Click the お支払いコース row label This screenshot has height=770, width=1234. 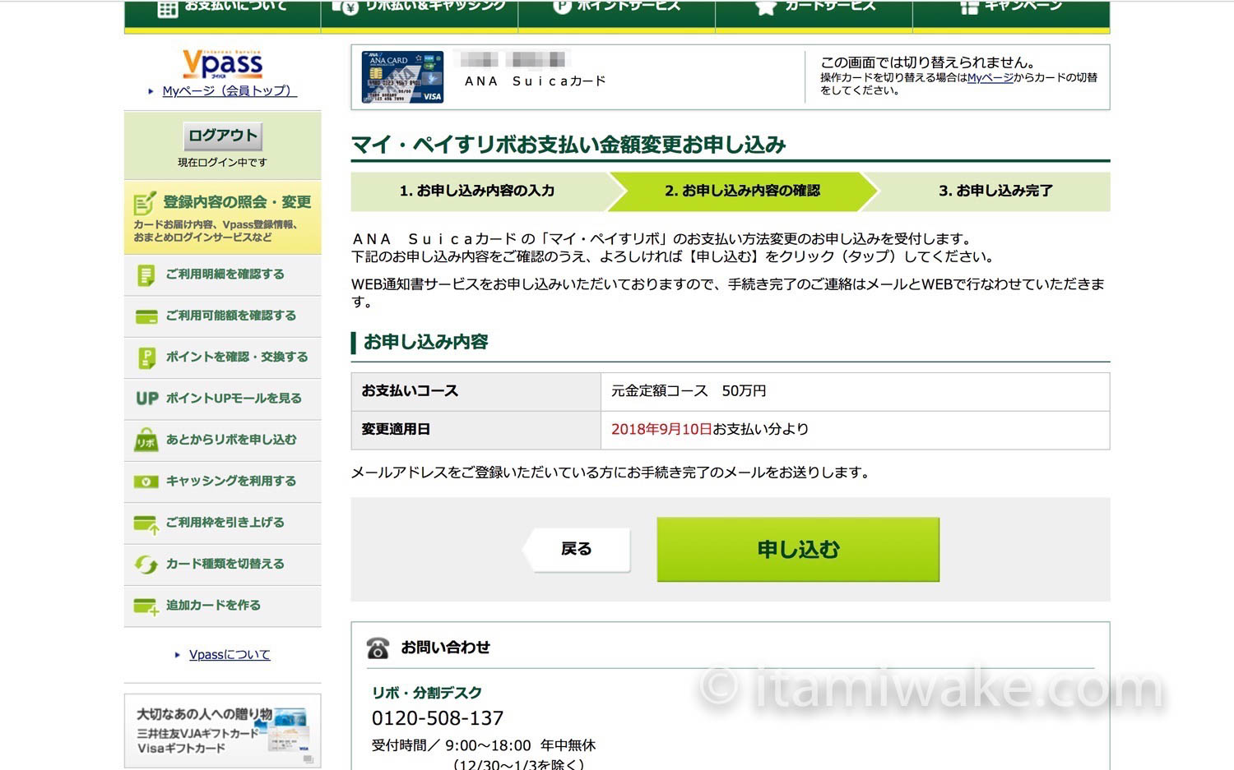476,391
